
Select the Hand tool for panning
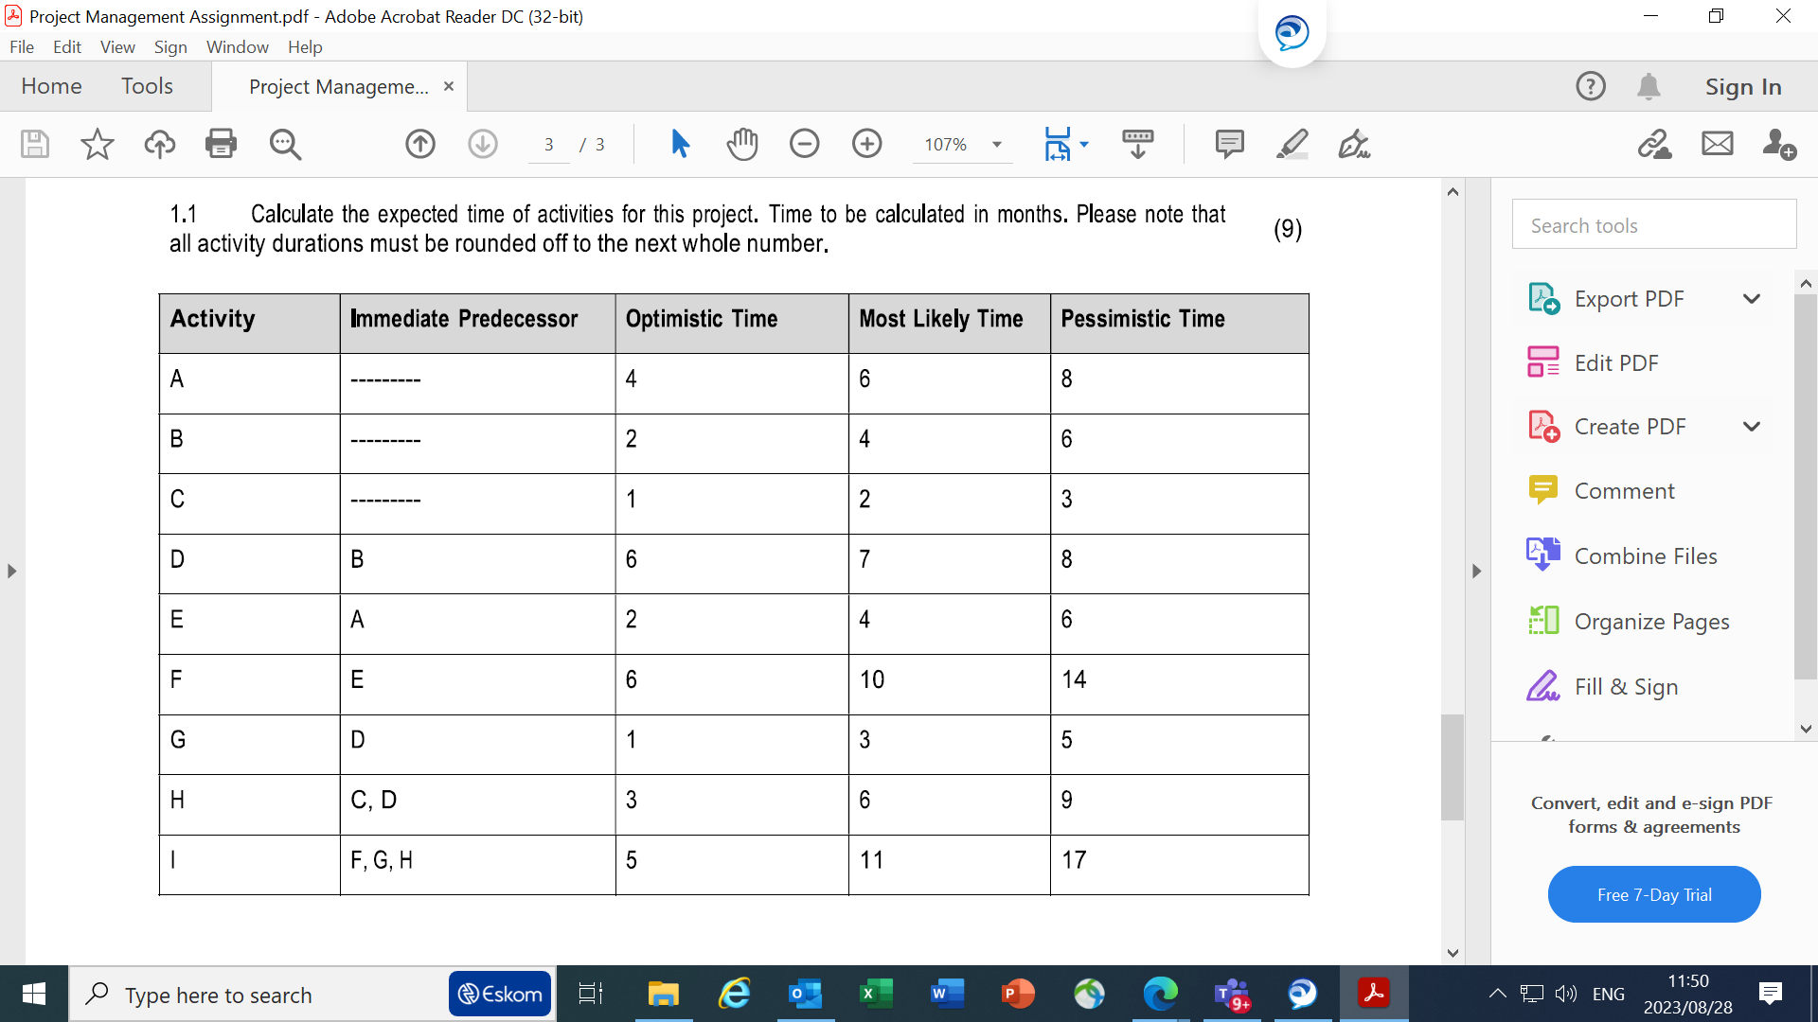742,144
